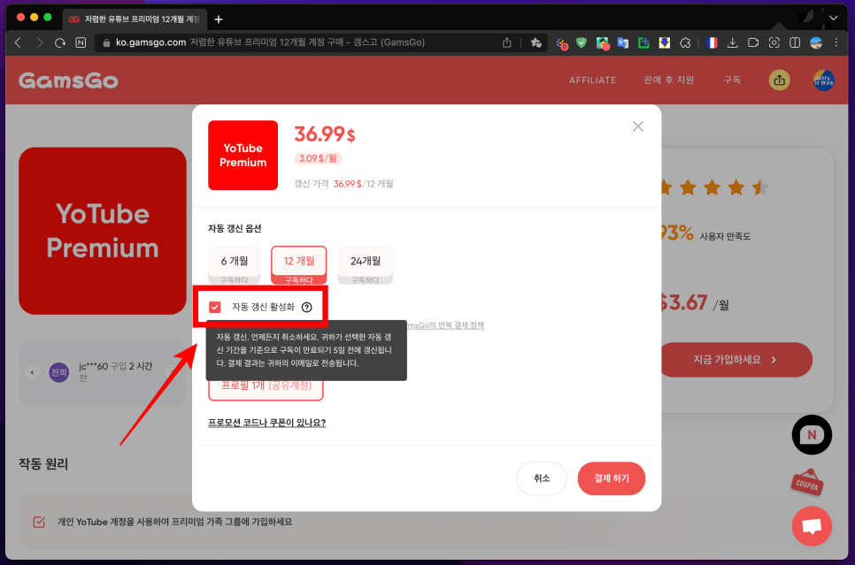Screen dimensions: 855x565
Task: Click the French flag extension icon
Action: point(712,42)
